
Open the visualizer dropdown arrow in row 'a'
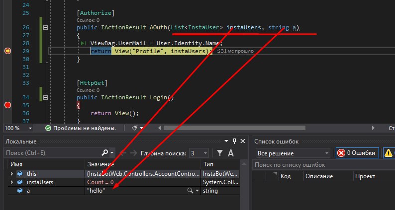pos(197,191)
